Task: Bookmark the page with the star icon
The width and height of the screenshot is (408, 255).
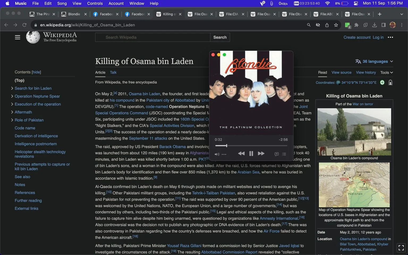Action: pos(336,25)
